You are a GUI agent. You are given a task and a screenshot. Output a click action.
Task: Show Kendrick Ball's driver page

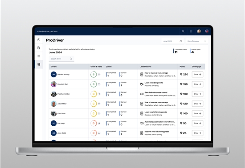point(197,84)
